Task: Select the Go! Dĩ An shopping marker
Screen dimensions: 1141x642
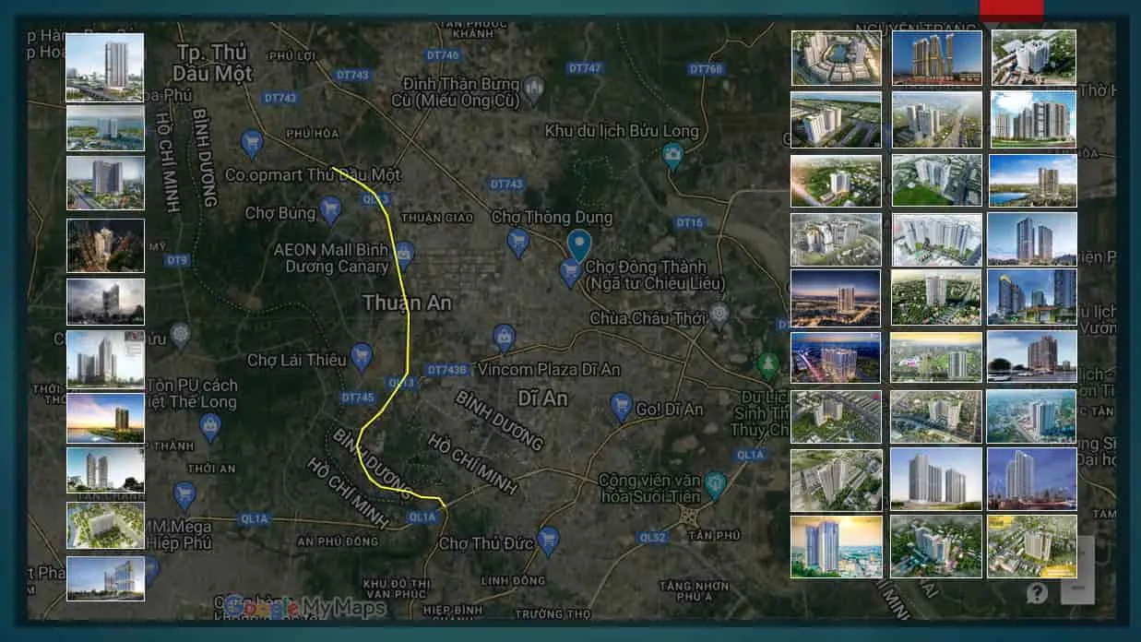Action: click(x=621, y=406)
